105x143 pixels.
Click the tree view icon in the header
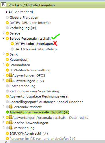click(x=3, y=5)
